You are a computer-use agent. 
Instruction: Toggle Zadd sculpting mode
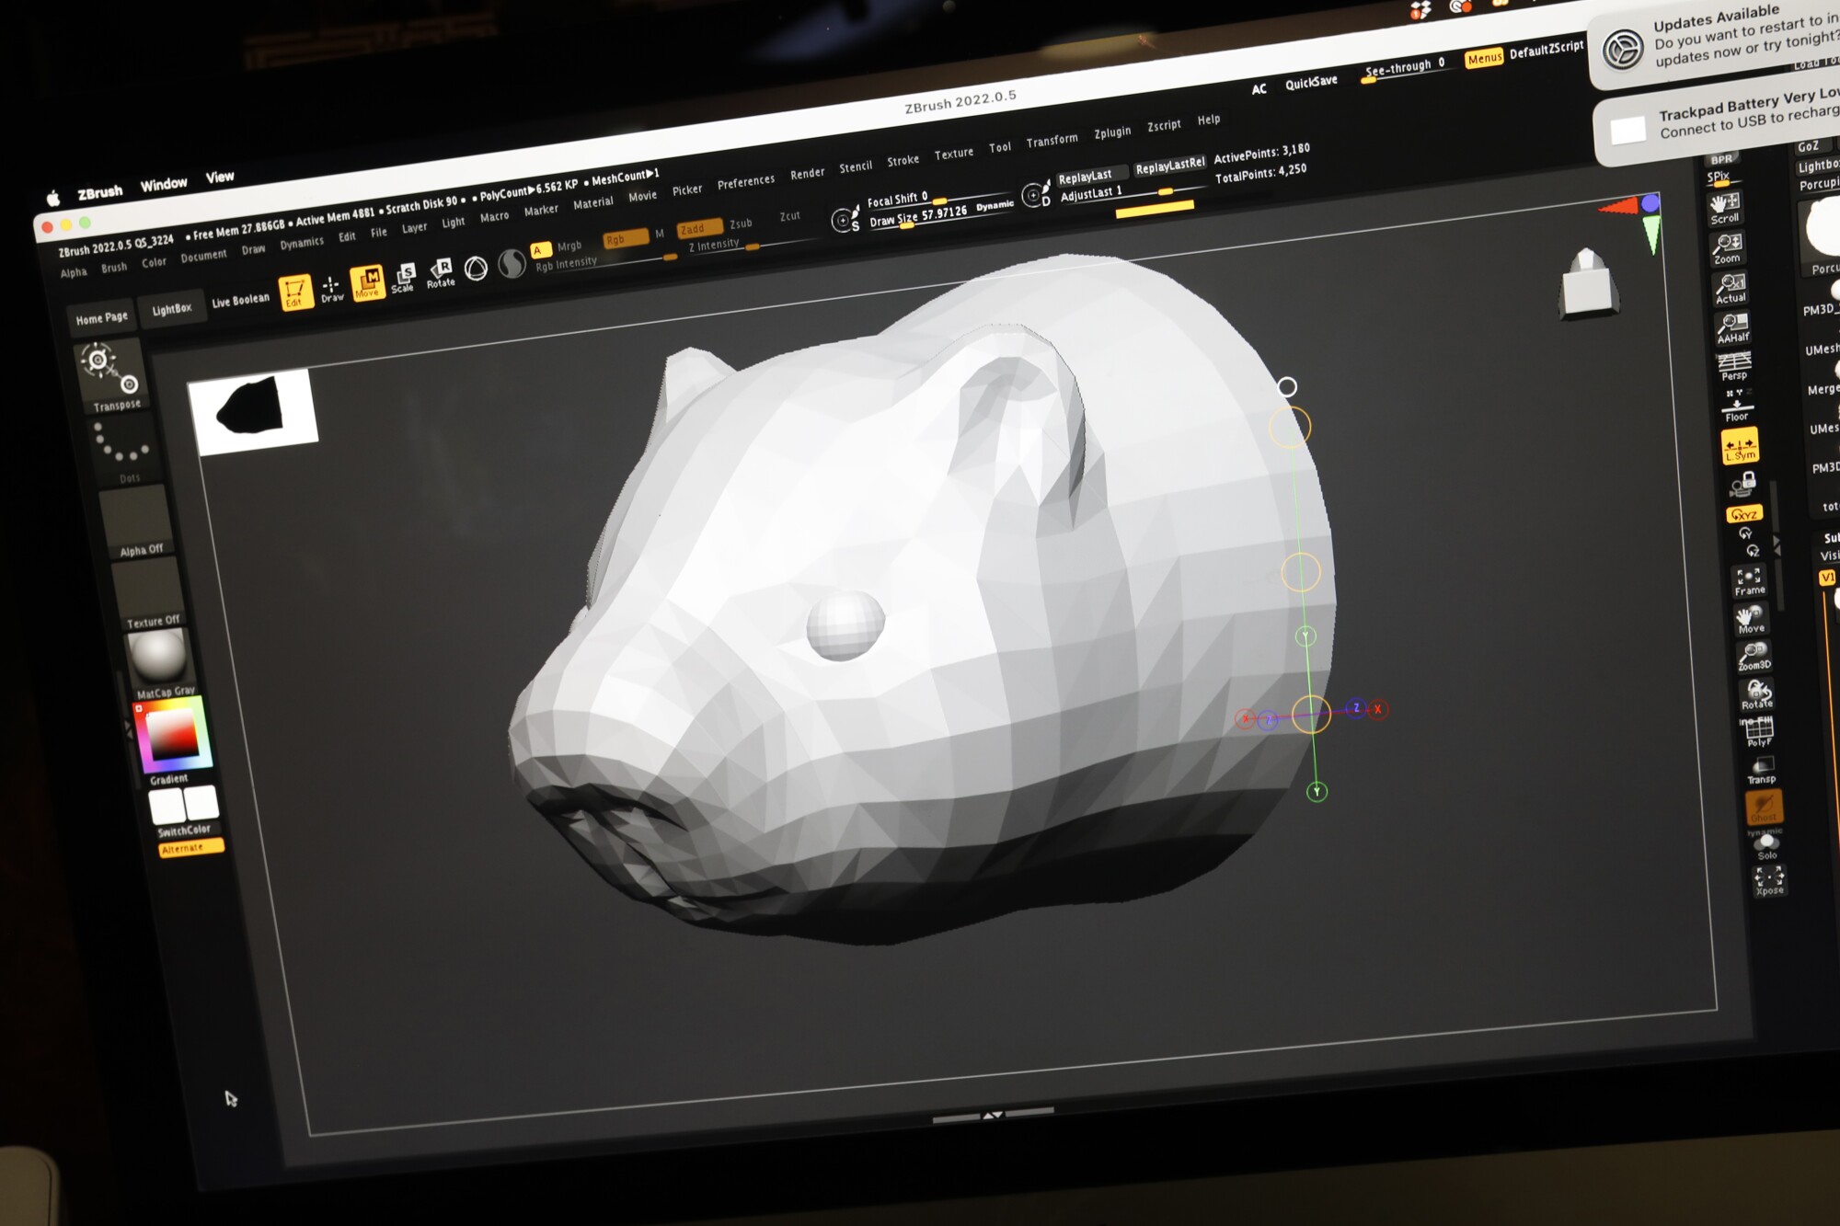tap(696, 228)
